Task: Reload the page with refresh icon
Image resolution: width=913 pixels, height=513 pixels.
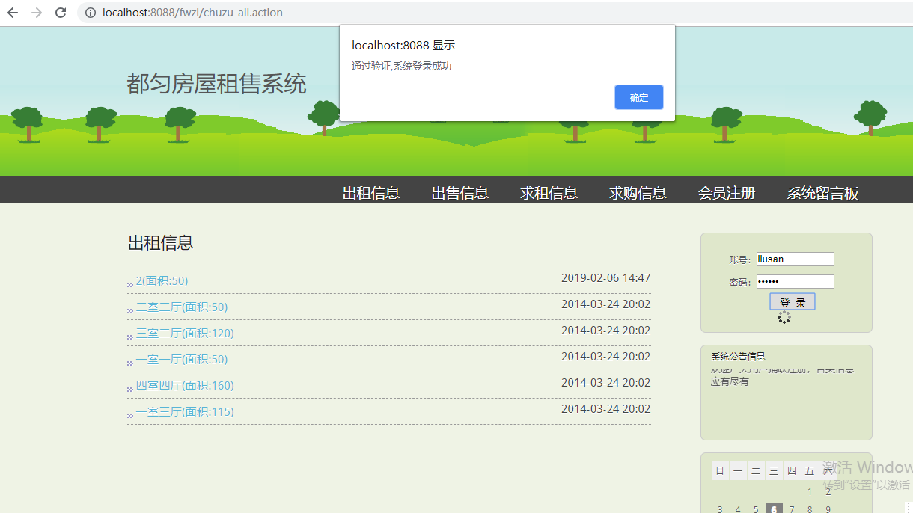Action: click(61, 13)
